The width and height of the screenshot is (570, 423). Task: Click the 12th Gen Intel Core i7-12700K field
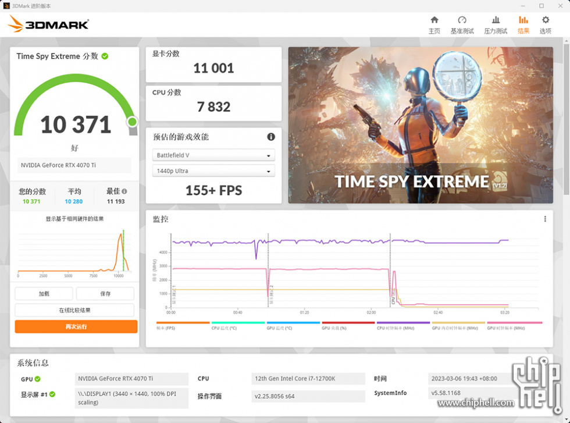308,379
